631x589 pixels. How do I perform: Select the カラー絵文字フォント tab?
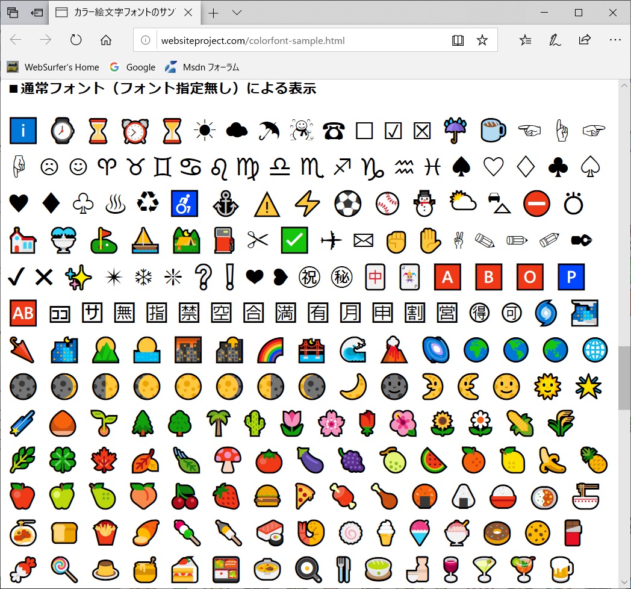click(x=120, y=11)
